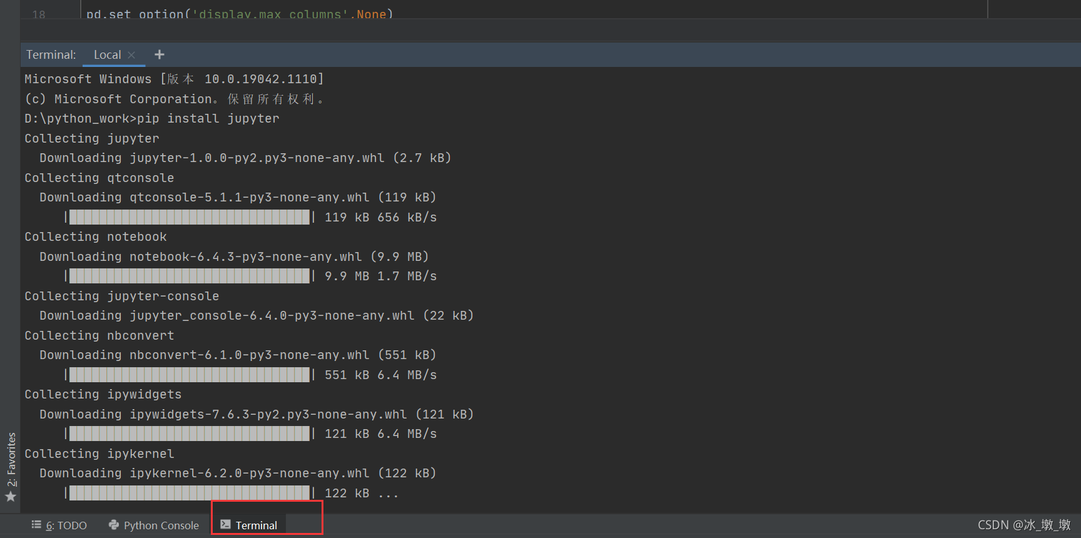Click the pd.set_option code line in editor
Image resolution: width=1081 pixels, height=538 pixels.
coord(240,14)
